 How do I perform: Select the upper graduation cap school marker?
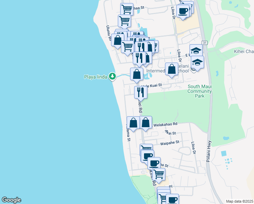click(196, 50)
